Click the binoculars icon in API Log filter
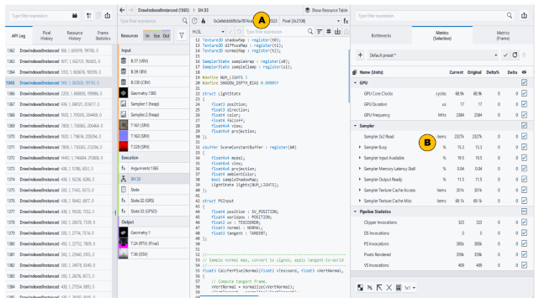This screenshot has height=303, width=539. click(x=75, y=15)
